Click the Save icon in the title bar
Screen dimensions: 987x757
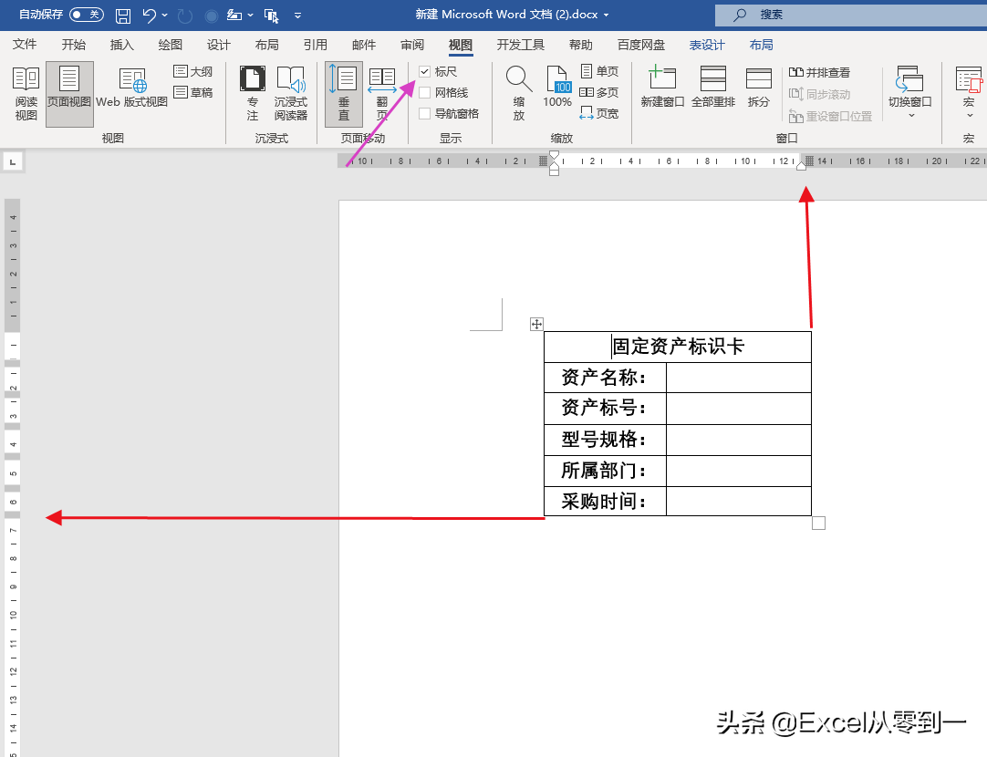click(123, 16)
